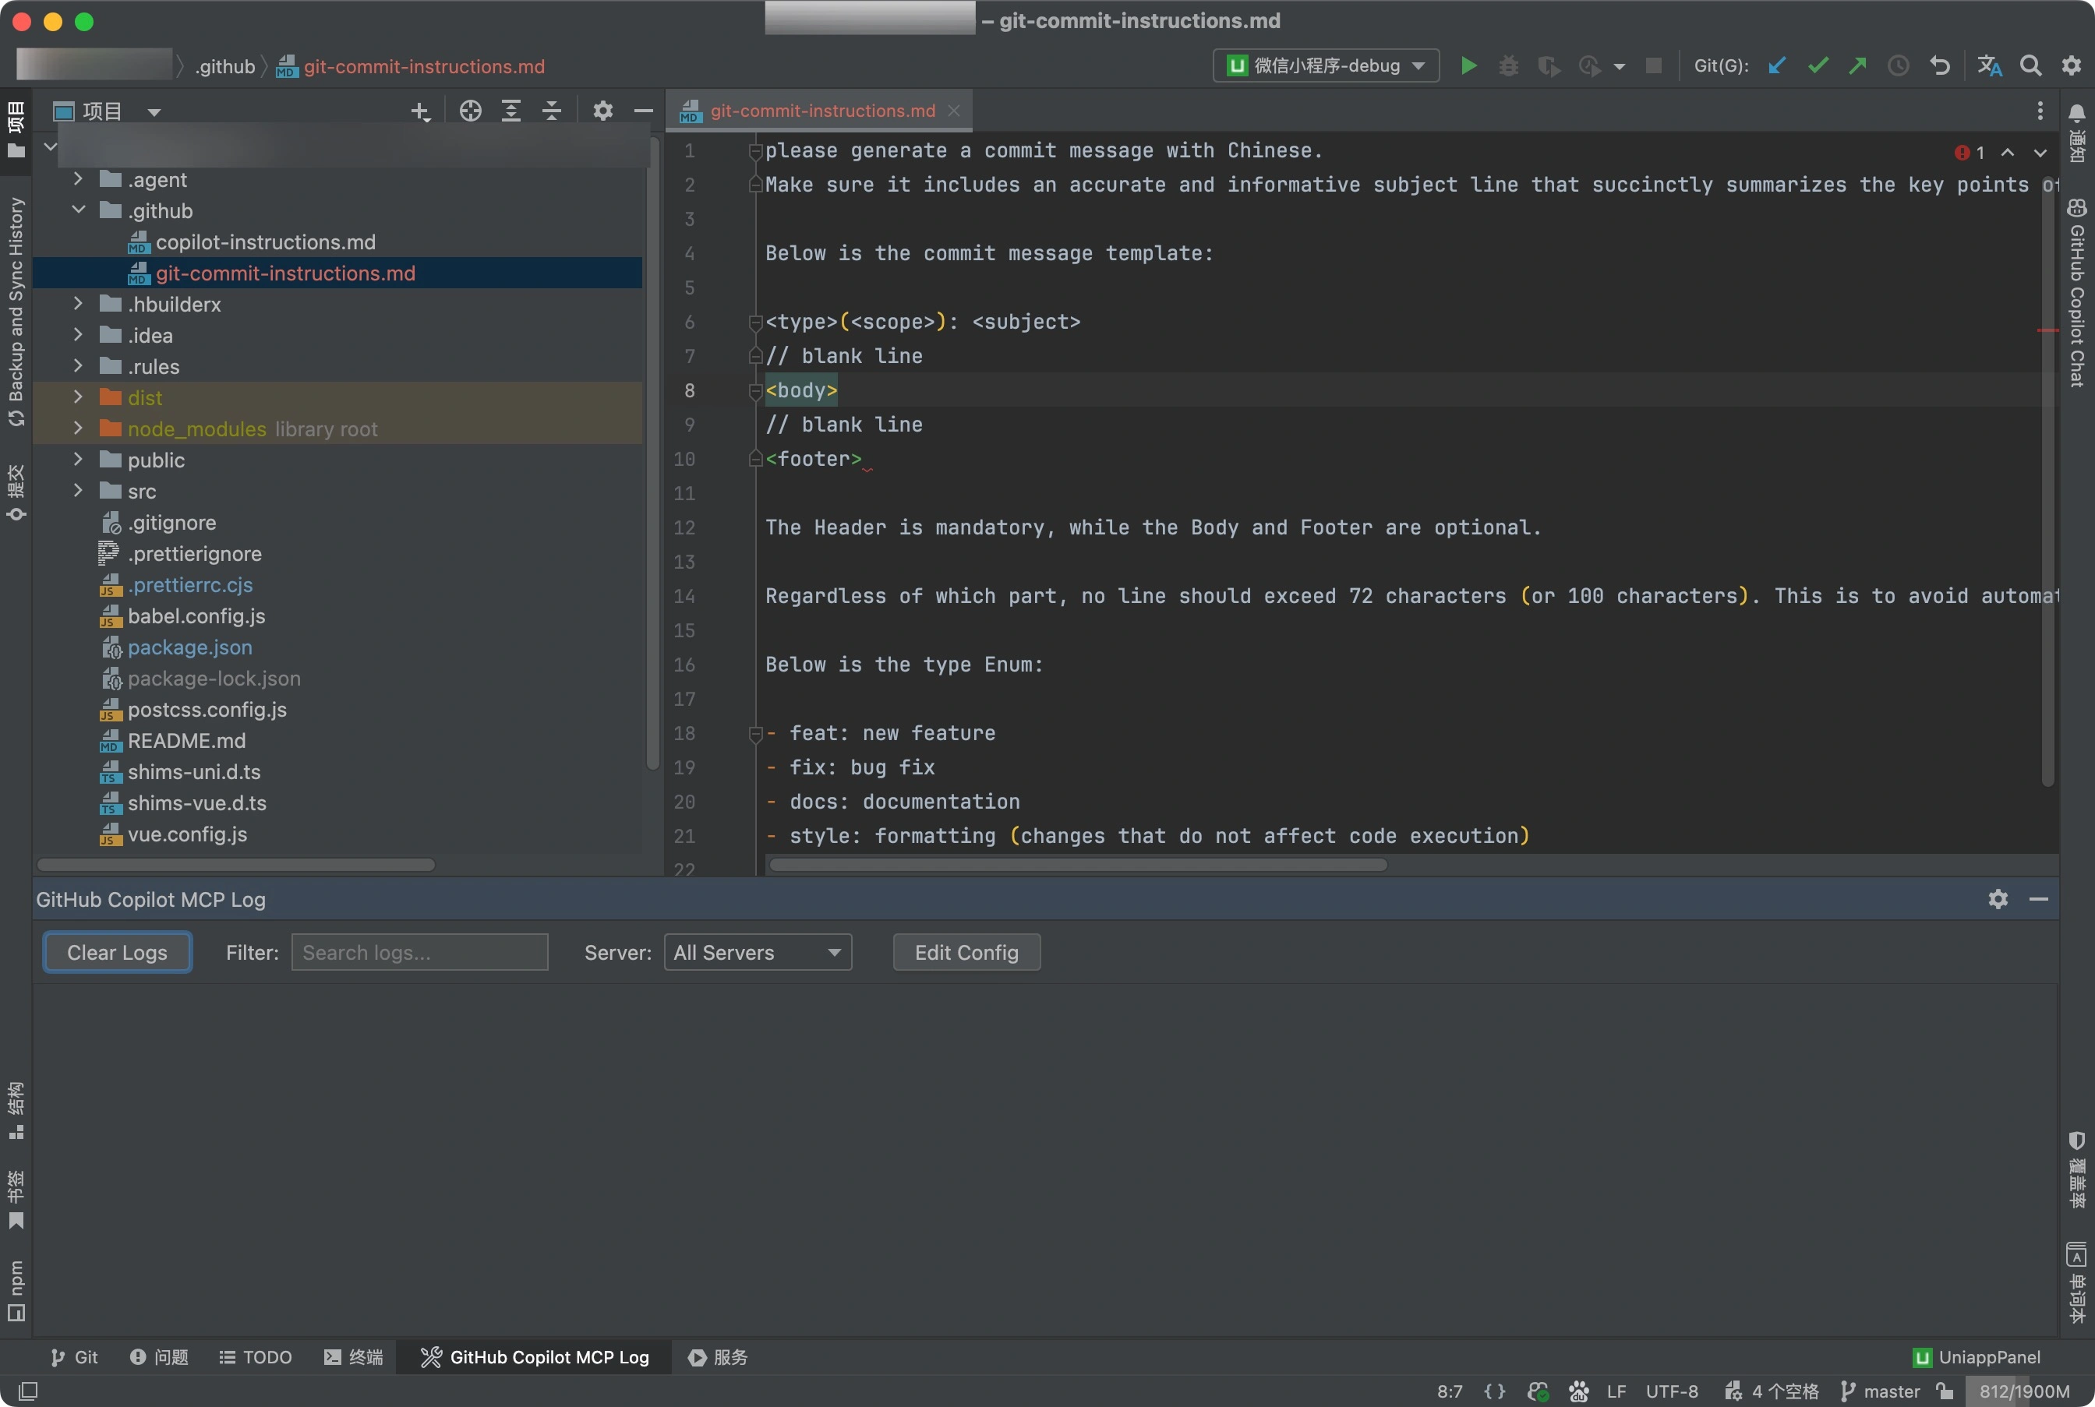Click the Git push arrow icon
2095x1407 pixels.
(1857, 65)
